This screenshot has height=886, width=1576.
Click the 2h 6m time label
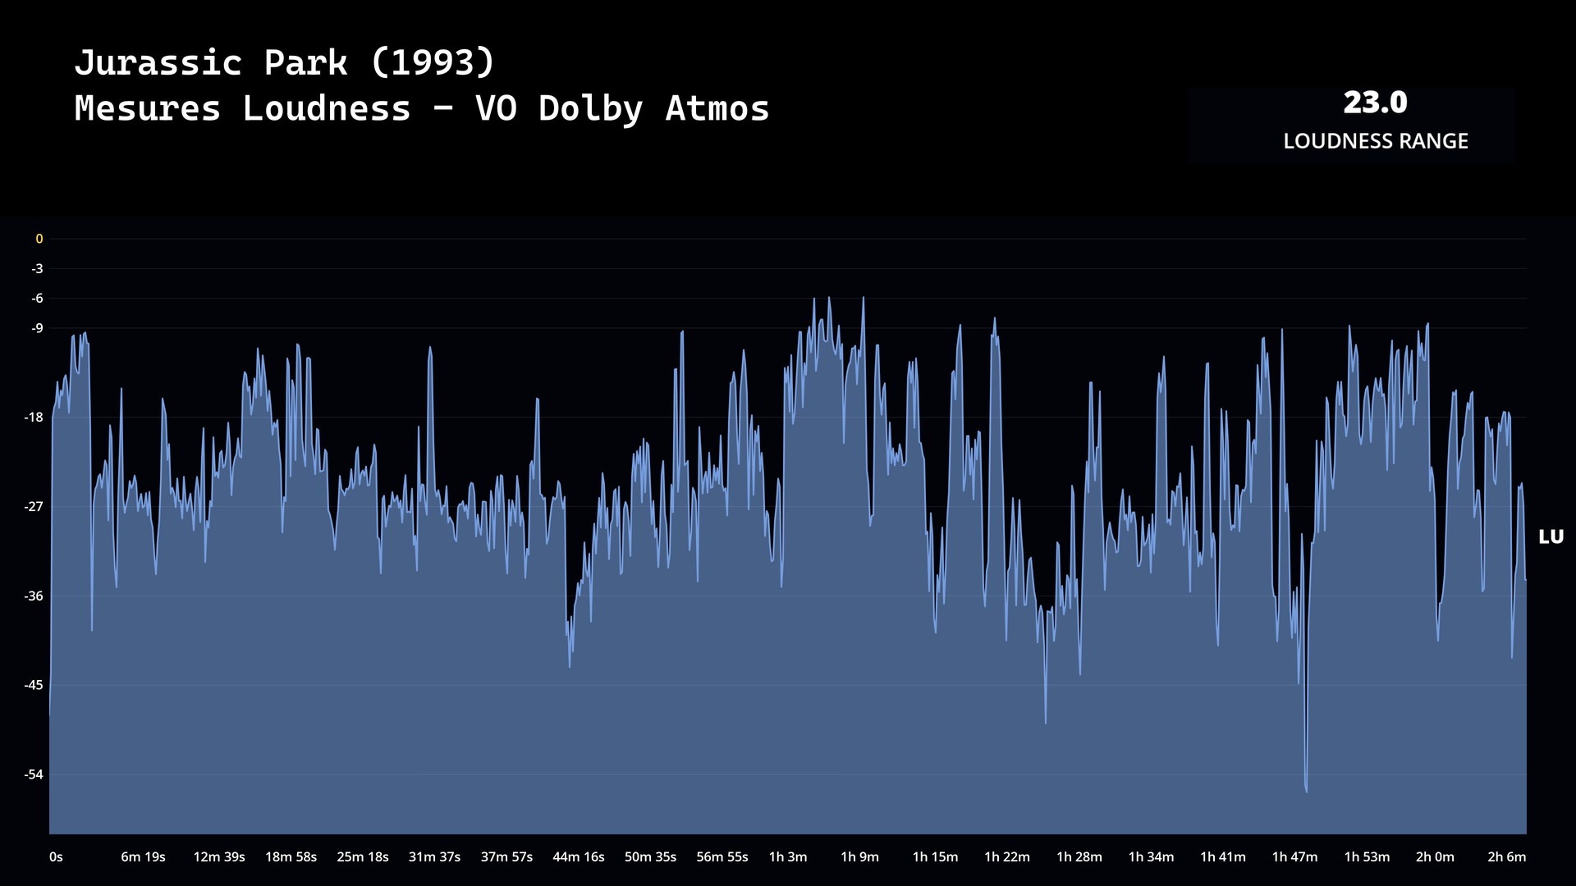(1507, 857)
